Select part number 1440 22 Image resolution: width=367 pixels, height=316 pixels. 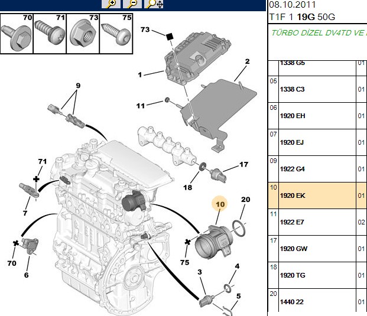point(291,302)
